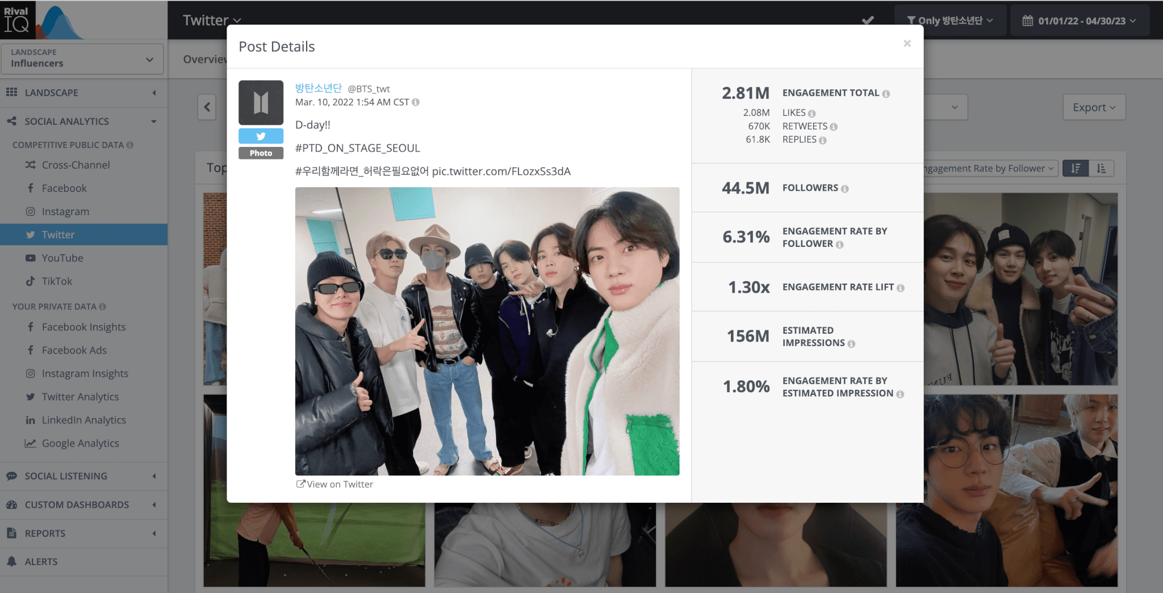Click the View on Twitter link
This screenshot has width=1163, height=593.
click(x=334, y=484)
